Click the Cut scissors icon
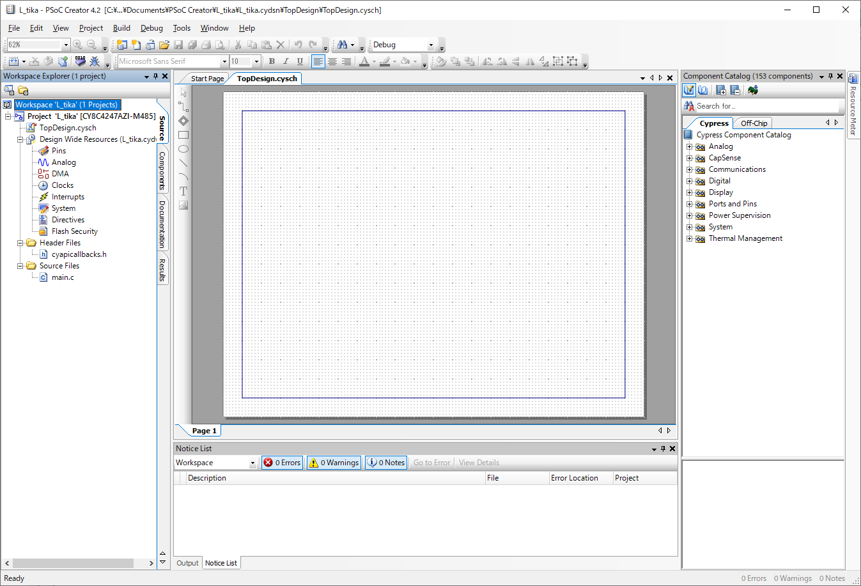Screen dimensions: 861x586 coord(238,45)
